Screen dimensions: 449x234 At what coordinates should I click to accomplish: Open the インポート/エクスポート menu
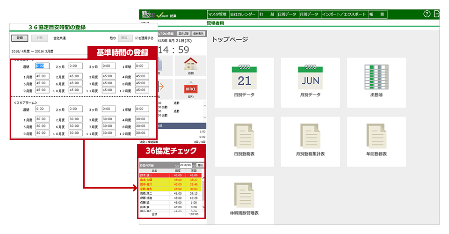[x=344, y=15]
